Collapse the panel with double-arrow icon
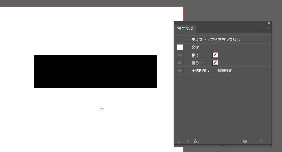 [263, 23]
